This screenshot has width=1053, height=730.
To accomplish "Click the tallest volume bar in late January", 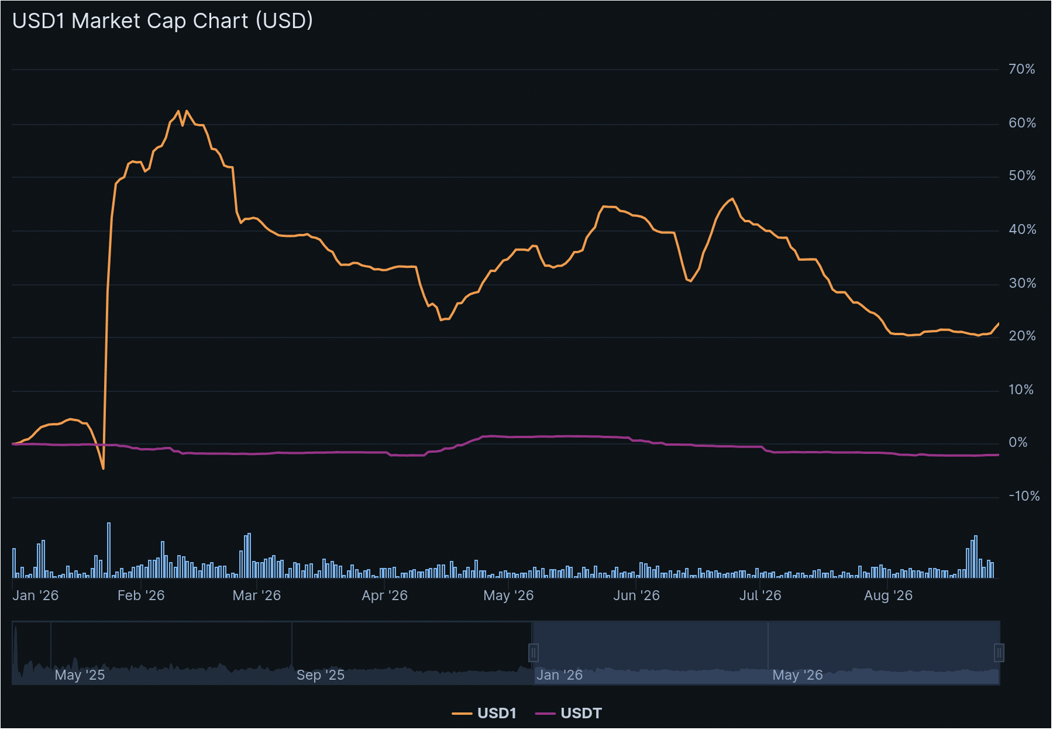I will (109, 550).
